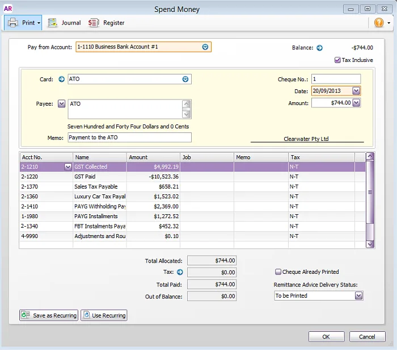The height and width of the screenshot is (350, 397).
Task: Click the Tax zoom arrow icon
Action: click(x=180, y=272)
